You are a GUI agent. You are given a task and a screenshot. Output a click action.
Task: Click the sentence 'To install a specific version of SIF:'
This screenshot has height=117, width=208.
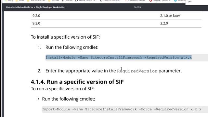pos(65,37)
